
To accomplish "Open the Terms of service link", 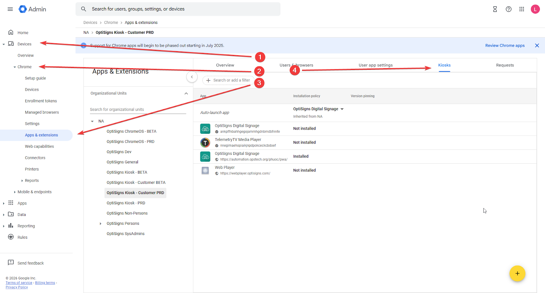I will tap(19, 283).
